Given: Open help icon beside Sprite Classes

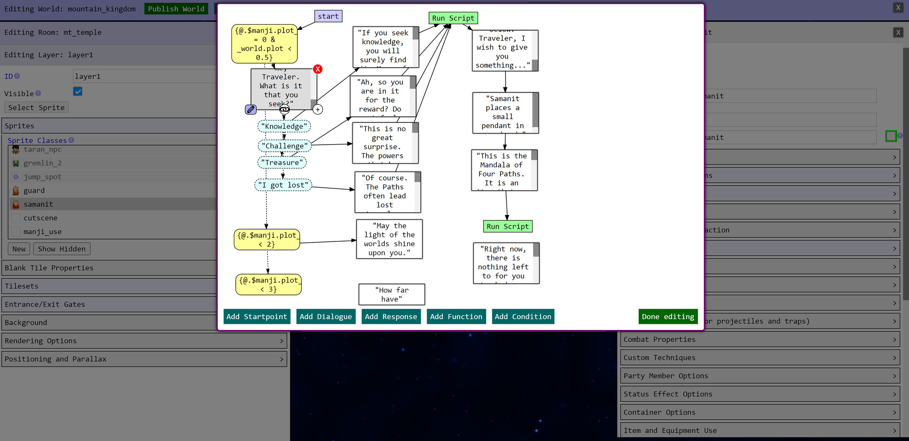Looking at the screenshot, I should pyautogui.click(x=71, y=140).
